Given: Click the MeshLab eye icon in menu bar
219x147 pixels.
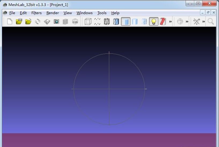Looking at the screenshot, I should 5,13.
